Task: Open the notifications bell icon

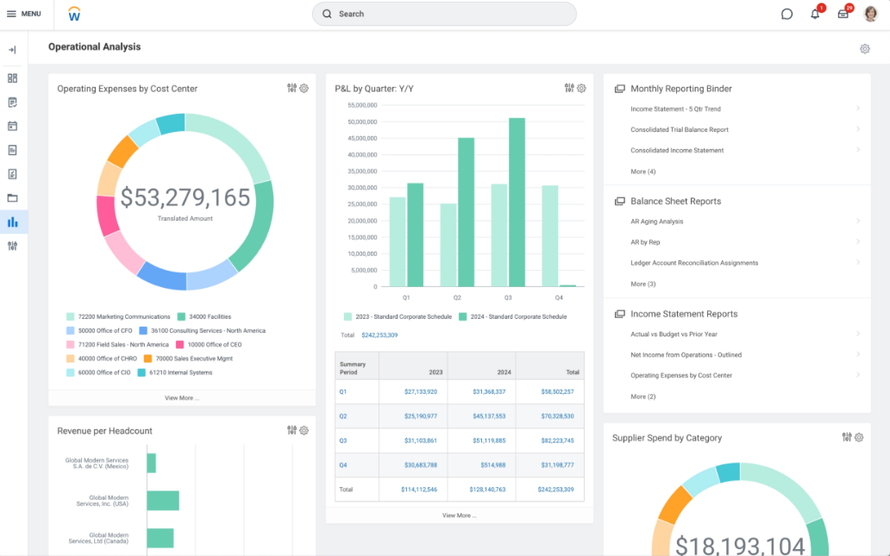Action: click(x=815, y=14)
